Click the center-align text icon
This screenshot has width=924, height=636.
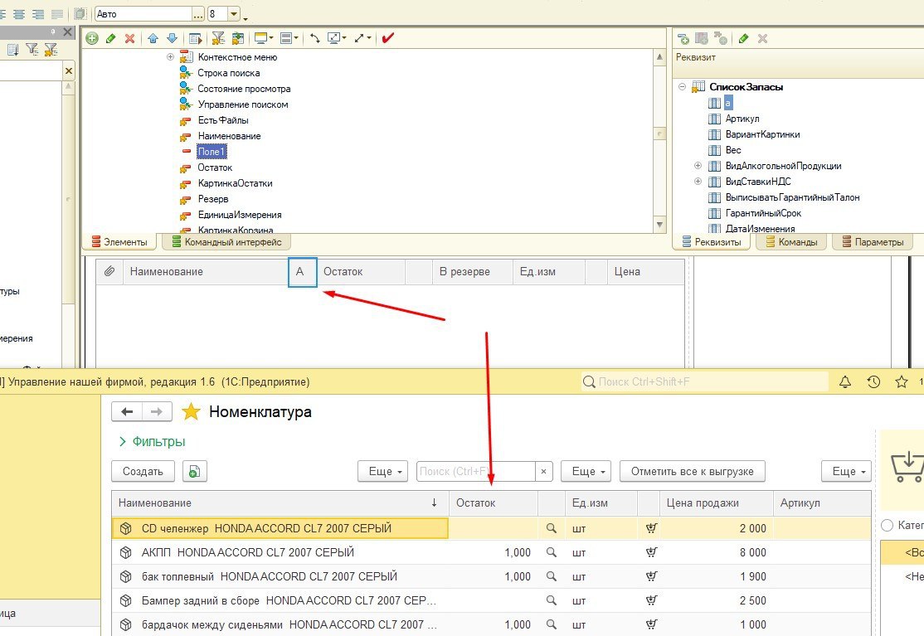pos(19,13)
